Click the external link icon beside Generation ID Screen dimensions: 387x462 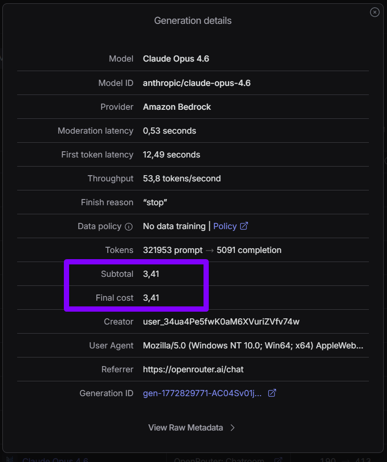tap(272, 393)
